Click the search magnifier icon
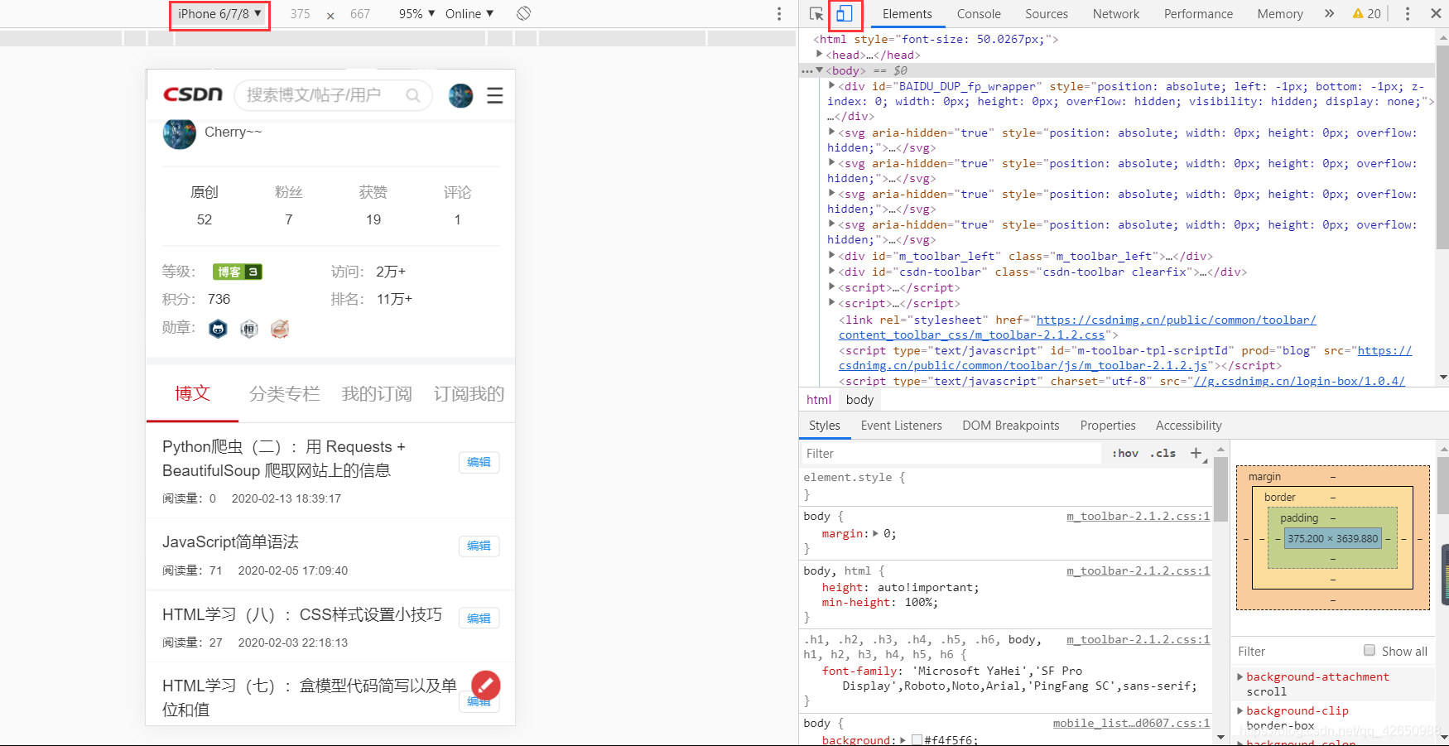This screenshot has width=1449, height=746. click(x=413, y=96)
